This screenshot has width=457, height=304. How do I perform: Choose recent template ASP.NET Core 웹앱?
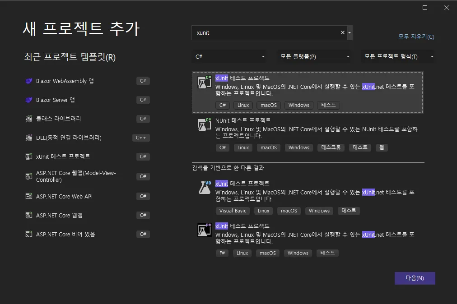click(x=59, y=215)
